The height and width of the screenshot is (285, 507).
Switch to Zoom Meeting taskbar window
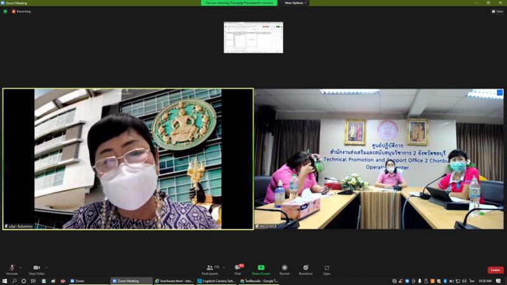131,281
